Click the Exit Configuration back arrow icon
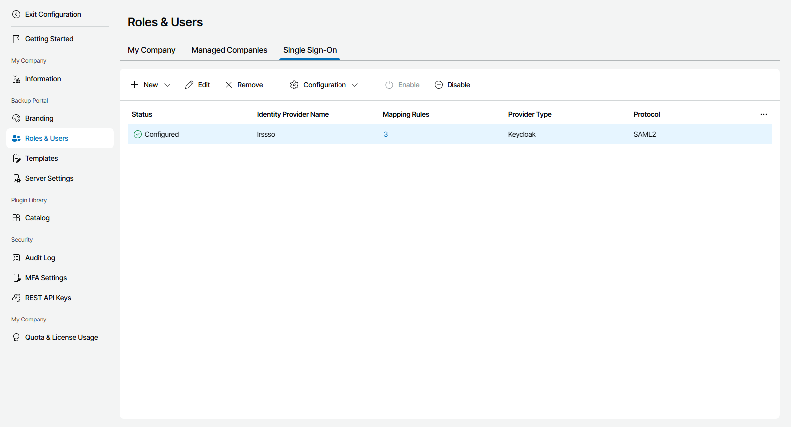Image resolution: width=791 pixels, height=427 pixels. 16,14
